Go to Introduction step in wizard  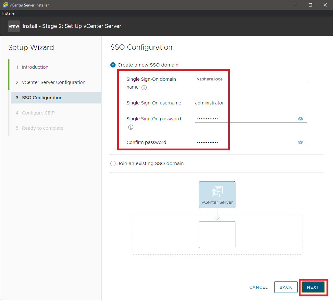[35, 67]
